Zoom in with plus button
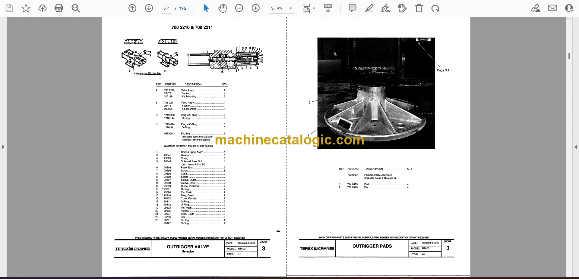This screenshot has height=279, width=579. point(256,8)
